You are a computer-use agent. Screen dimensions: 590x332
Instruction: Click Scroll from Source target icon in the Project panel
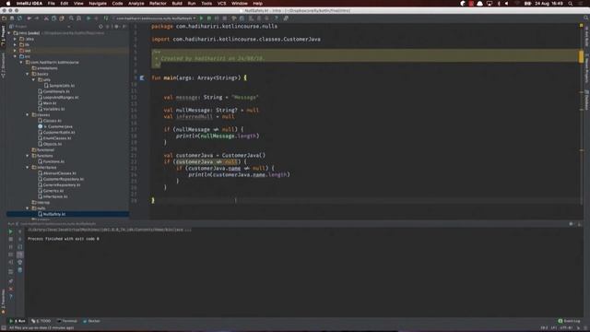(x=100, y=27)
